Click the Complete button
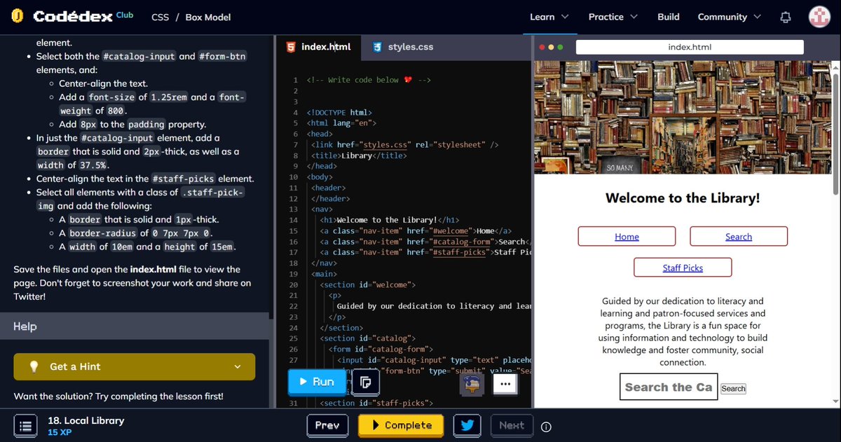Screen dimensions: 841x442 pos(400,424)
